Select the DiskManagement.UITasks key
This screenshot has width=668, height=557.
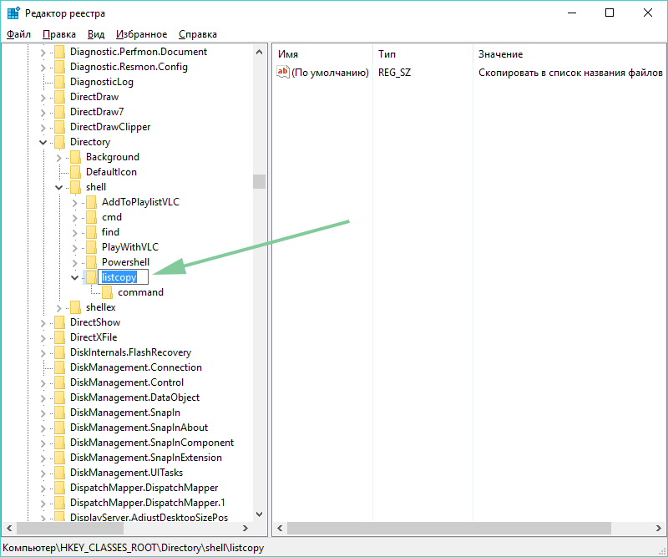click(127, 473)
